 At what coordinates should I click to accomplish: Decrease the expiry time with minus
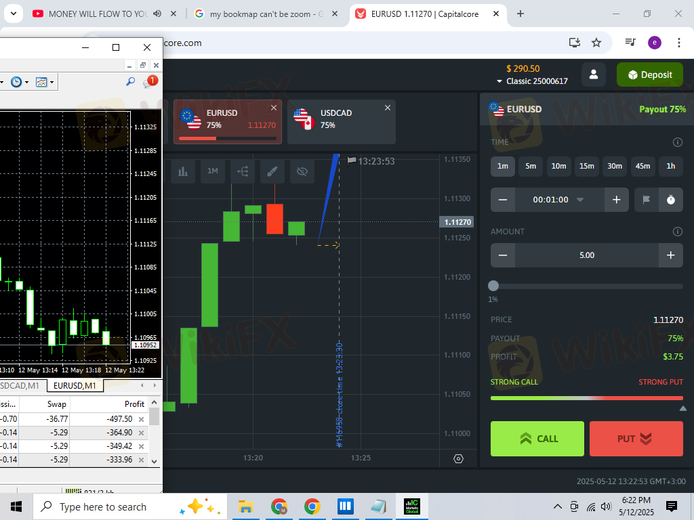click(x=503, y=200)
